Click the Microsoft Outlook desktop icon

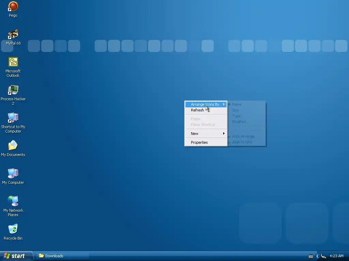13,62
